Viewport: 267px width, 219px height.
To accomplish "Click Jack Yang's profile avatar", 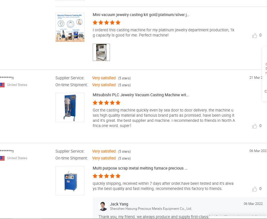I will [x=103, y=206].
